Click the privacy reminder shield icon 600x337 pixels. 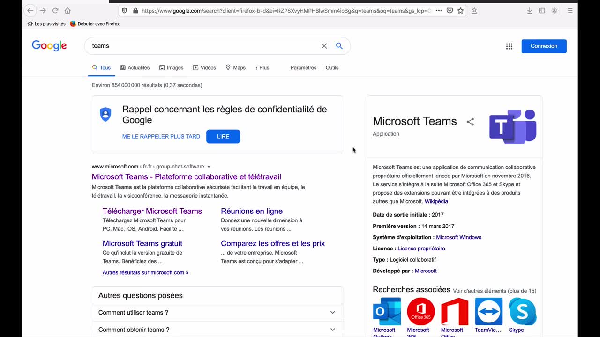point(106,115)
